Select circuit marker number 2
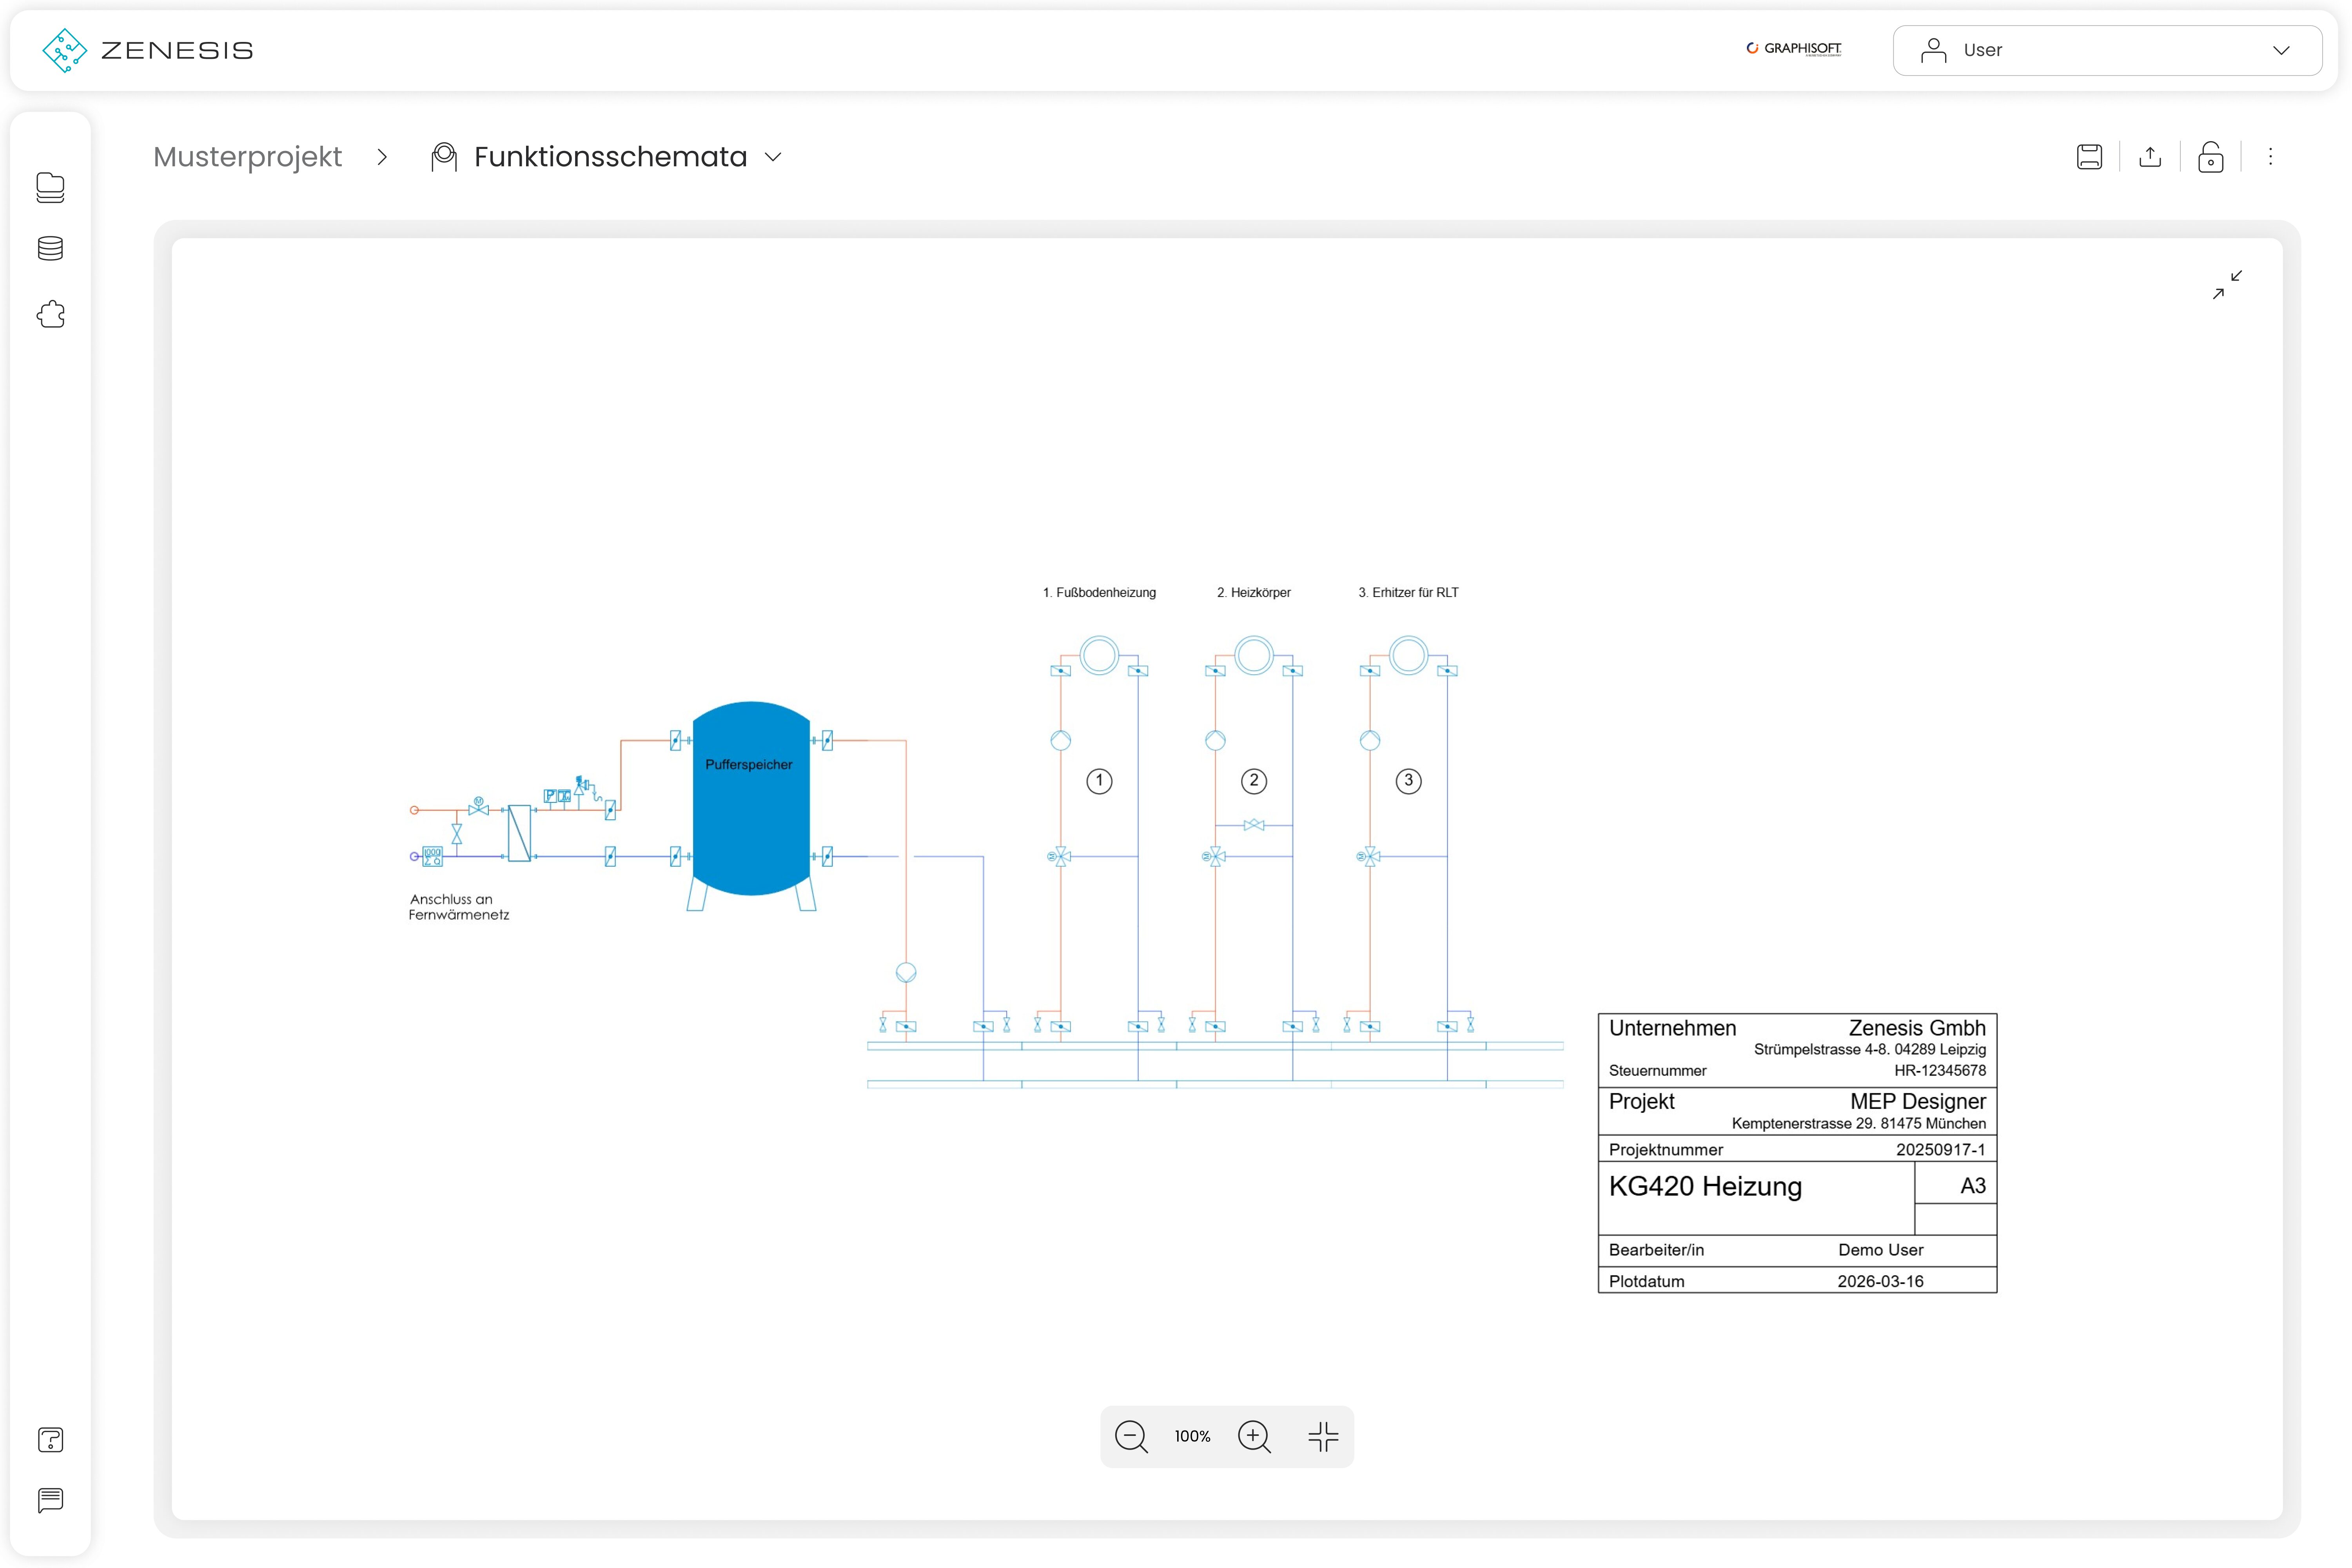2352x1568 pixels. (1254, 781)
